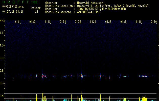Click the 0121 time marker
This screenshot has width=159, height=101.
[17, 22]
